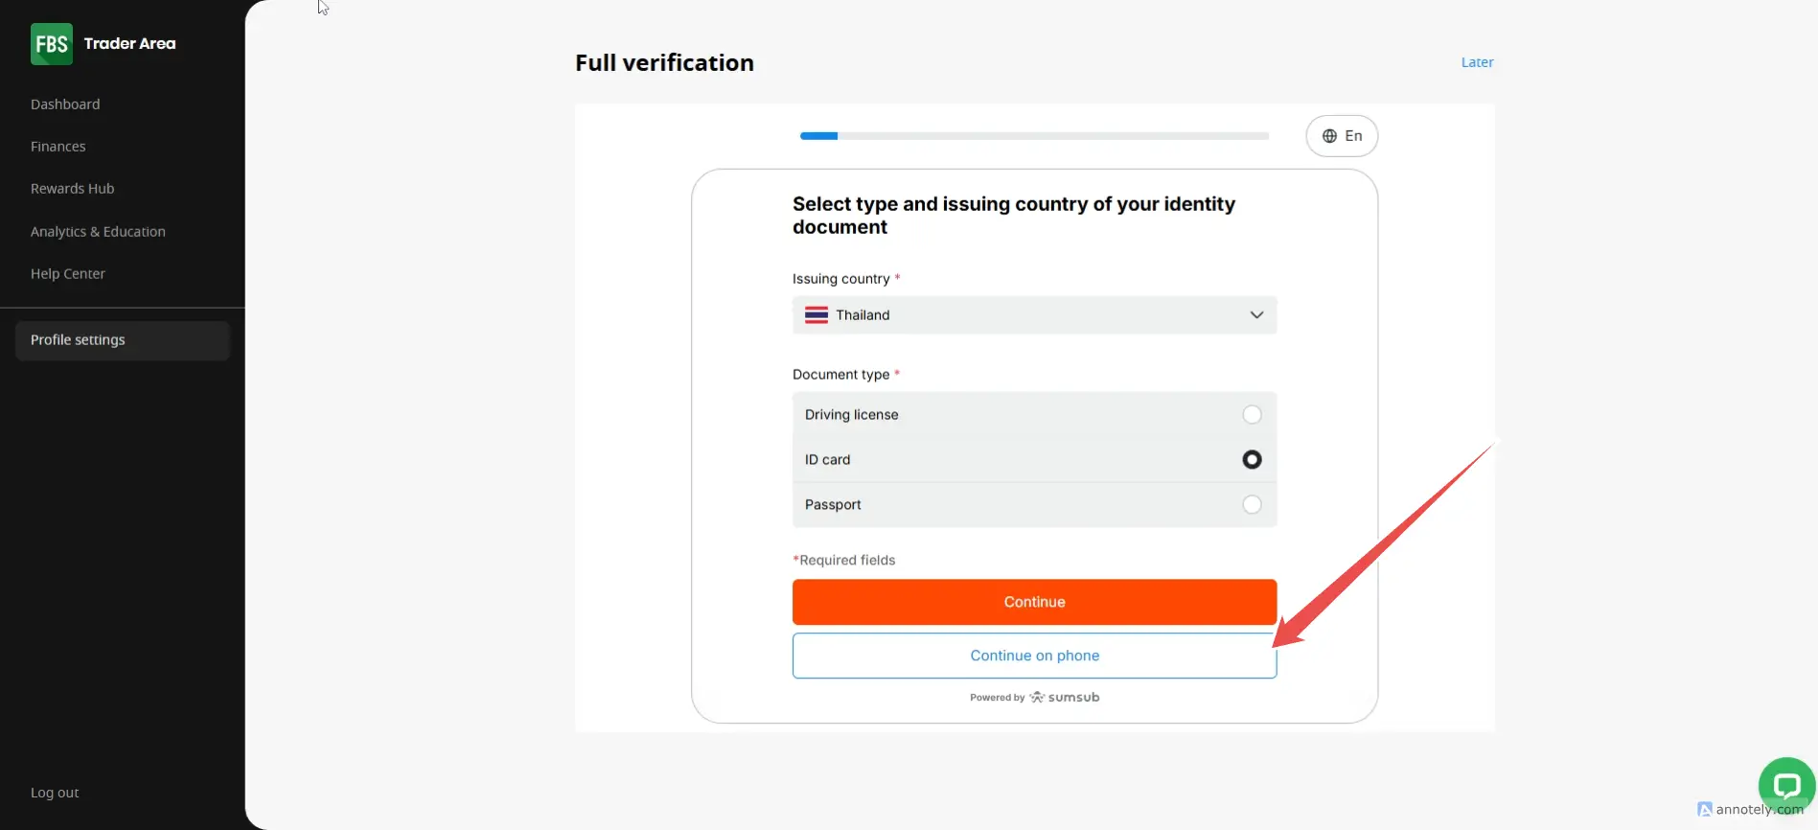Click the Continue on phone button
Screen dimensions: 1818x830
[x=1034, y=656]
